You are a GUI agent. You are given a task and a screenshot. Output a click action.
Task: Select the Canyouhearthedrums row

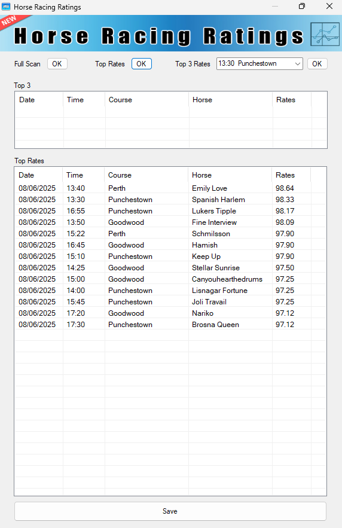click(170, 279)
